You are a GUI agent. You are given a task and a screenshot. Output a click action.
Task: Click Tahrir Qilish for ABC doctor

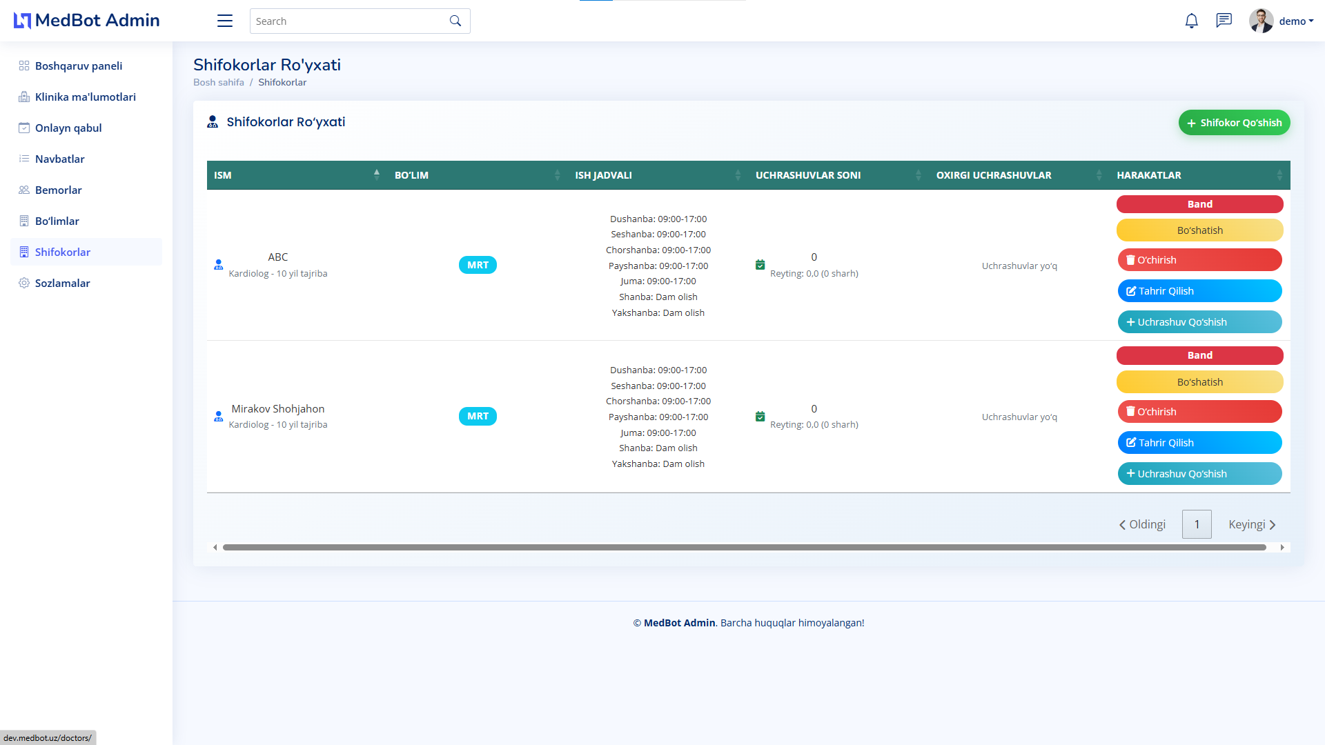pyautogui.click(x=1199, y=291)
